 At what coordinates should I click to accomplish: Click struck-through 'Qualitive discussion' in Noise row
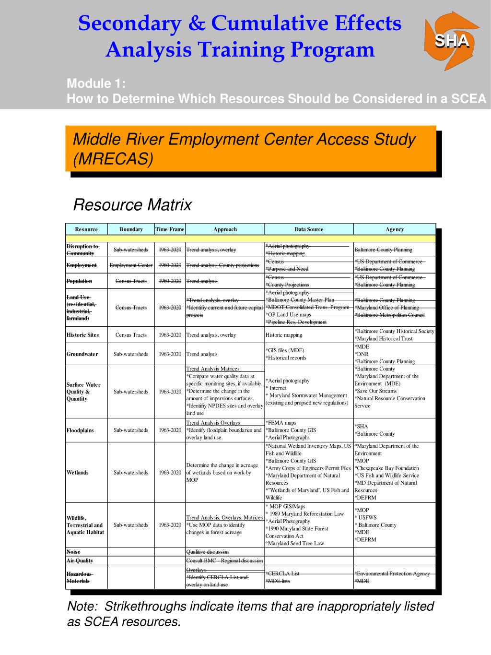tap(207, 552)
